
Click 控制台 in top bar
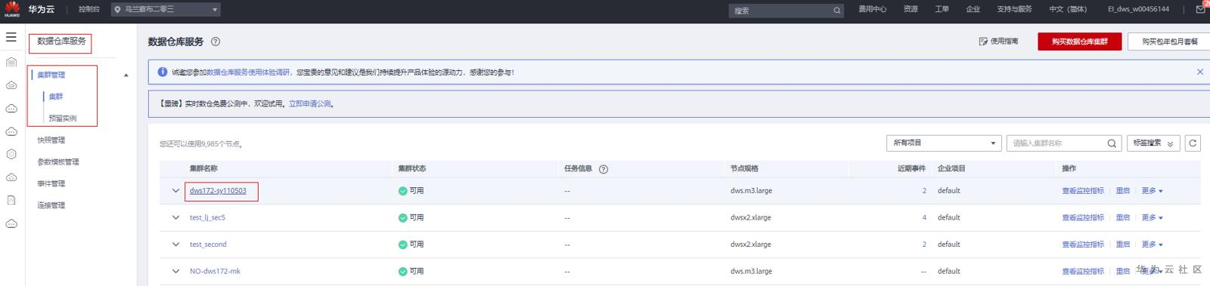[x=89, y=9]
